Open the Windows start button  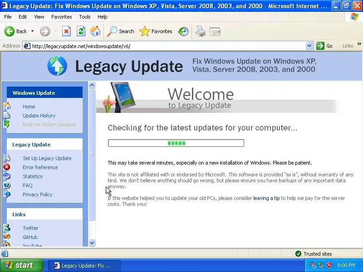pyautogui.click(x=21, y=265)
